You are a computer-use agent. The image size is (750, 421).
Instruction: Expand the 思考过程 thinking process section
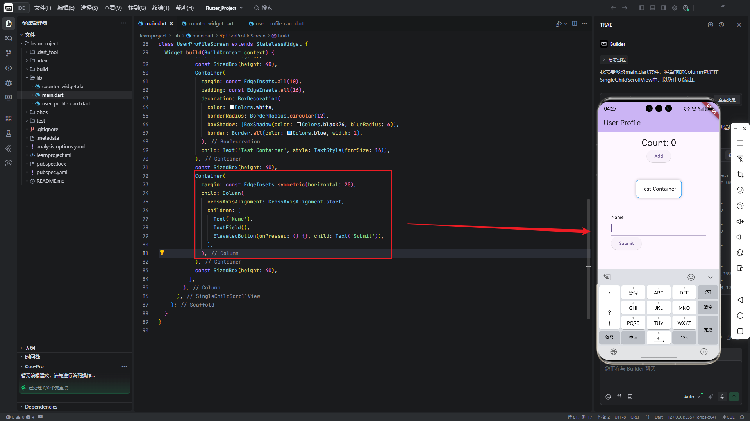coord(614,60)
